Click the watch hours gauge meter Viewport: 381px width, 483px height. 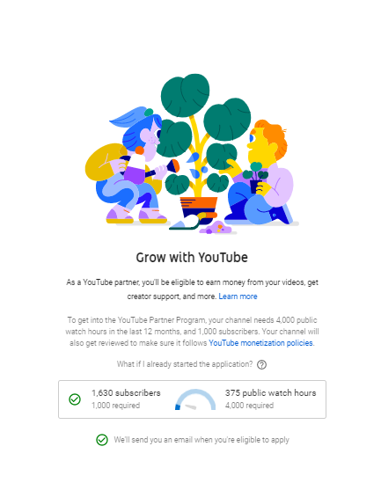coord(195,399)
